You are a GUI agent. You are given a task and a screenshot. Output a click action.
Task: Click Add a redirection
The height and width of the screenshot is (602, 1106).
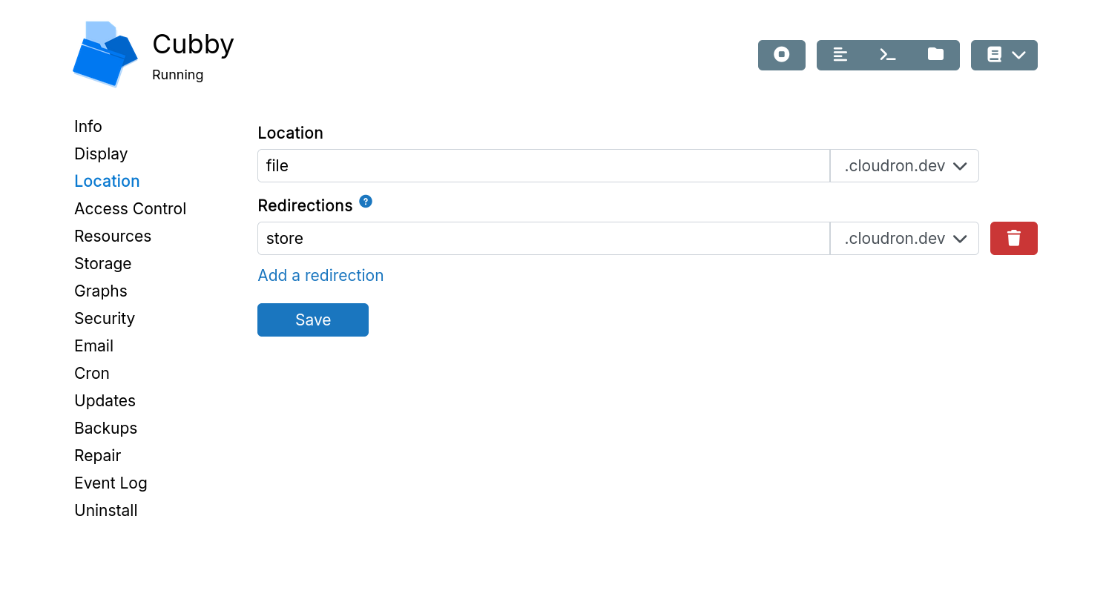320,275
